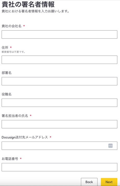
Task: Click the Next button
Action: point(109,182)
